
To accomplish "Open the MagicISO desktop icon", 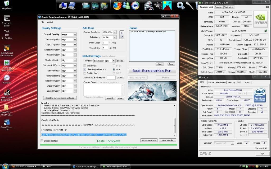I will pyautogui.click(x=7, y=78).
